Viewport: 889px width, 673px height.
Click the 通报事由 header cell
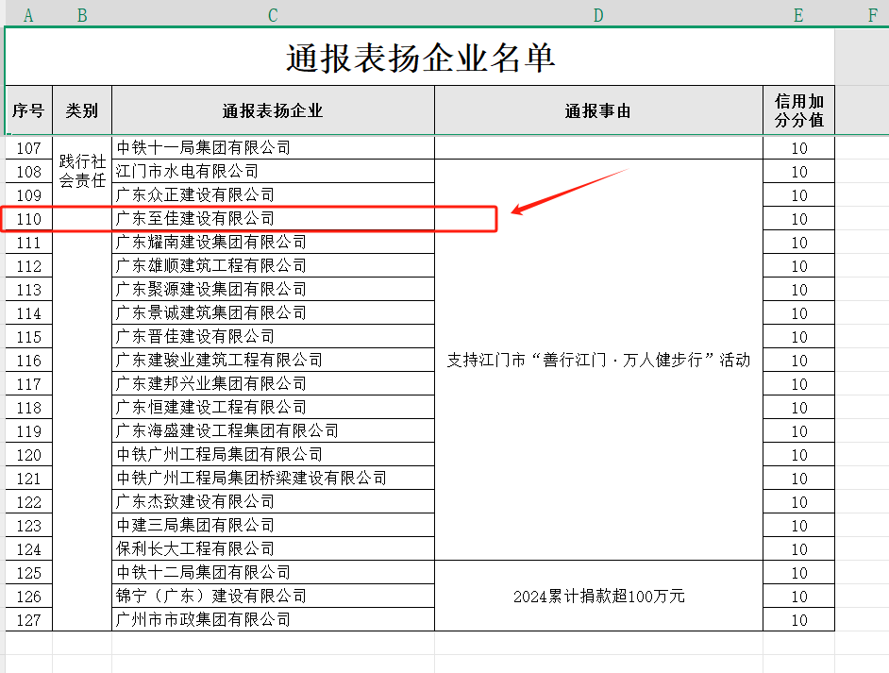pos(598,110)
